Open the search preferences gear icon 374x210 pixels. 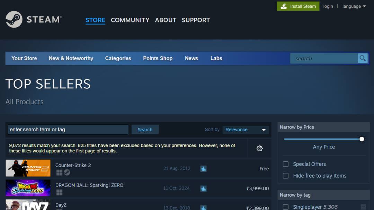[259, 148]
